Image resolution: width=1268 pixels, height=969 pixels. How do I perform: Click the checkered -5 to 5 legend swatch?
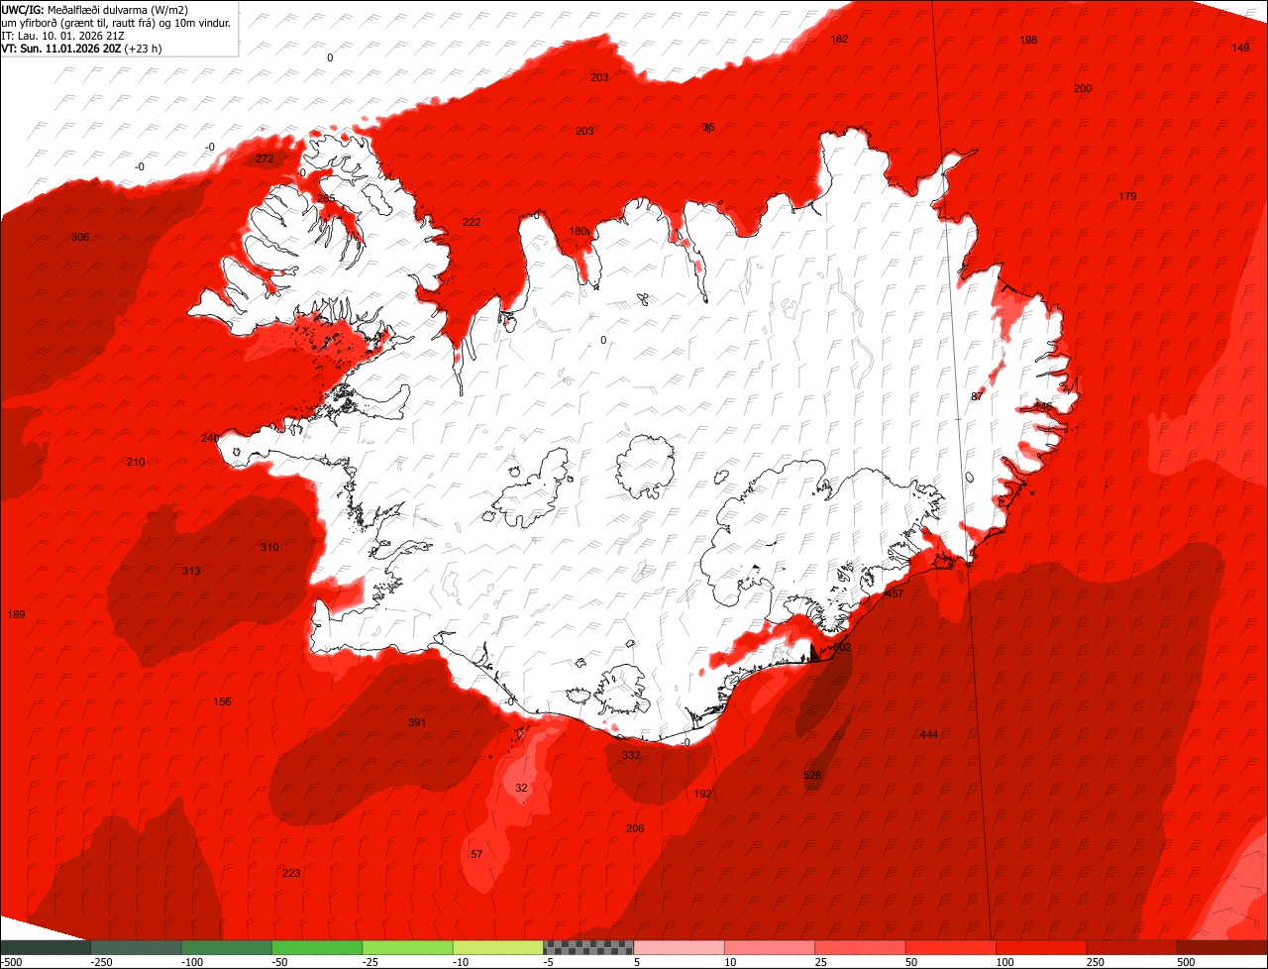pos(588,947)
